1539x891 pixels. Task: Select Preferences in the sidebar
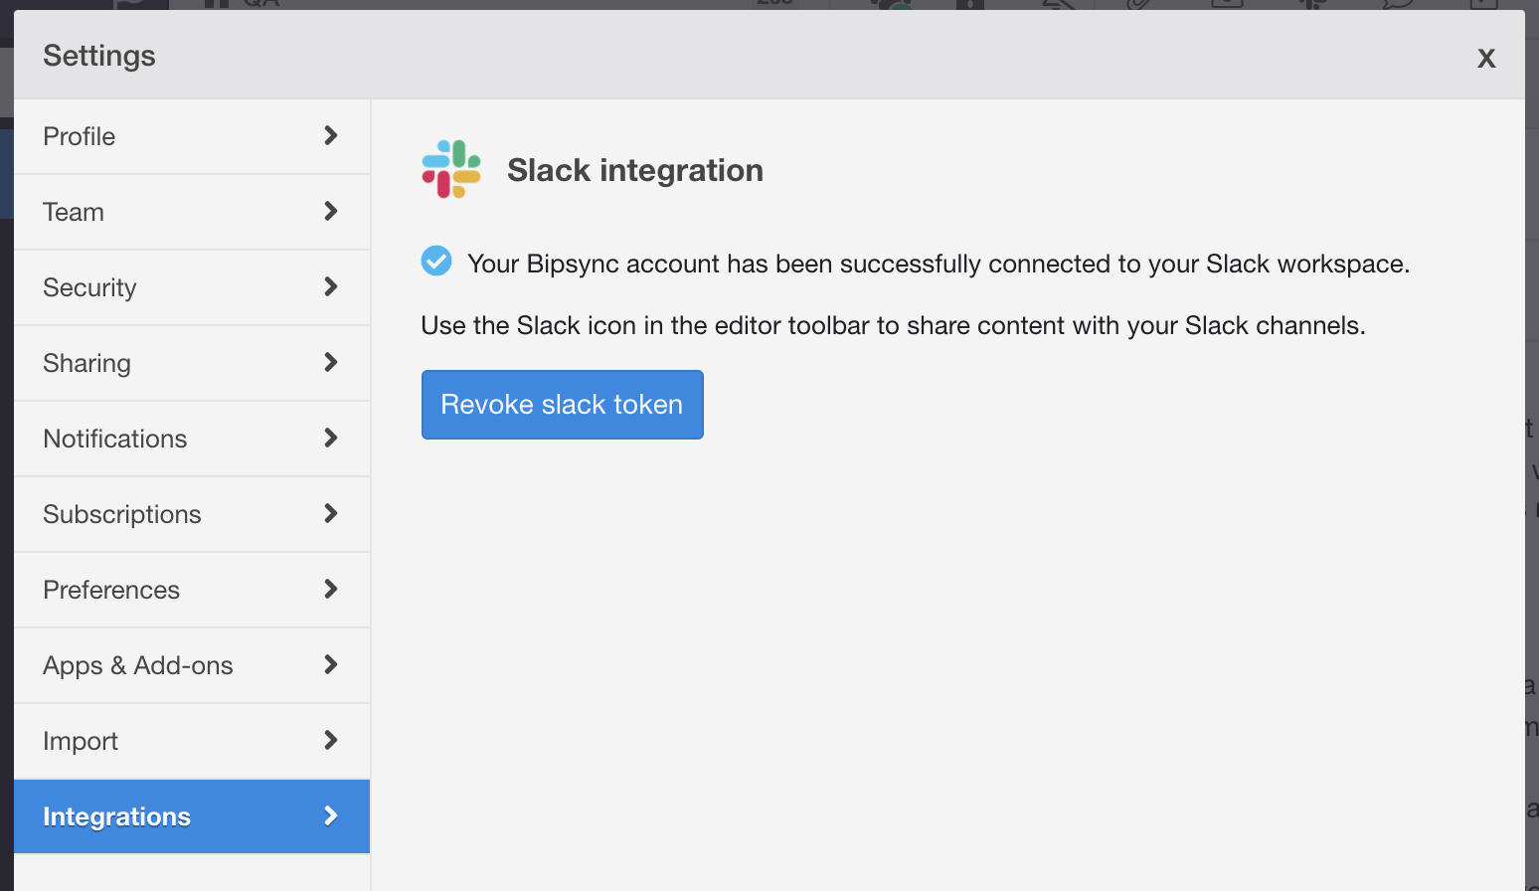click(x=192, y=590)
